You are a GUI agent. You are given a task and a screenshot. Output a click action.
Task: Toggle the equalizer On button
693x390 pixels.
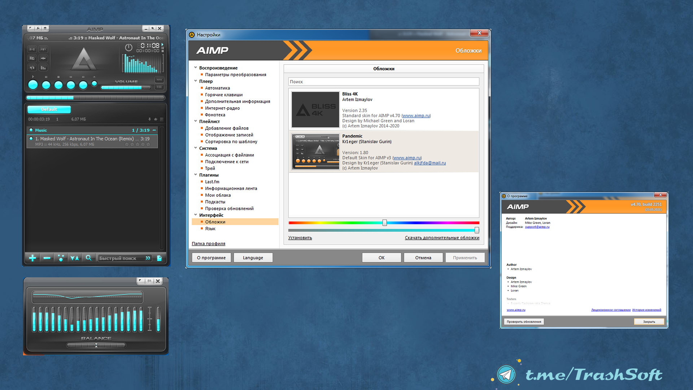tap(149, 281)
